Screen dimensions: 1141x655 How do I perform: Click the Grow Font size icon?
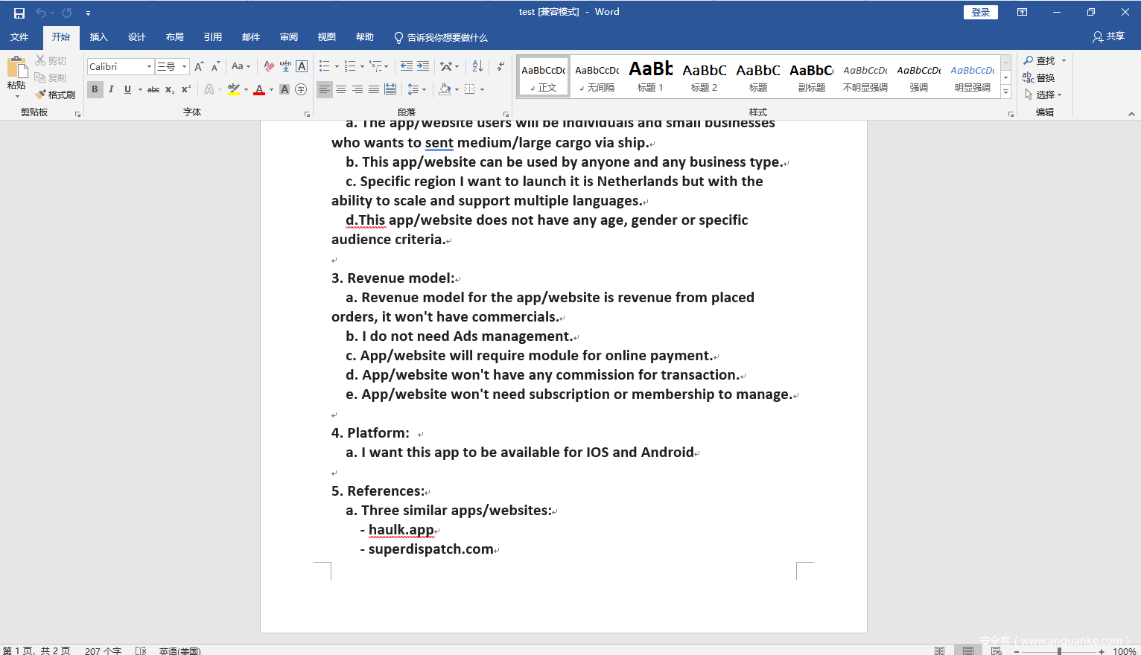point(199,67)
